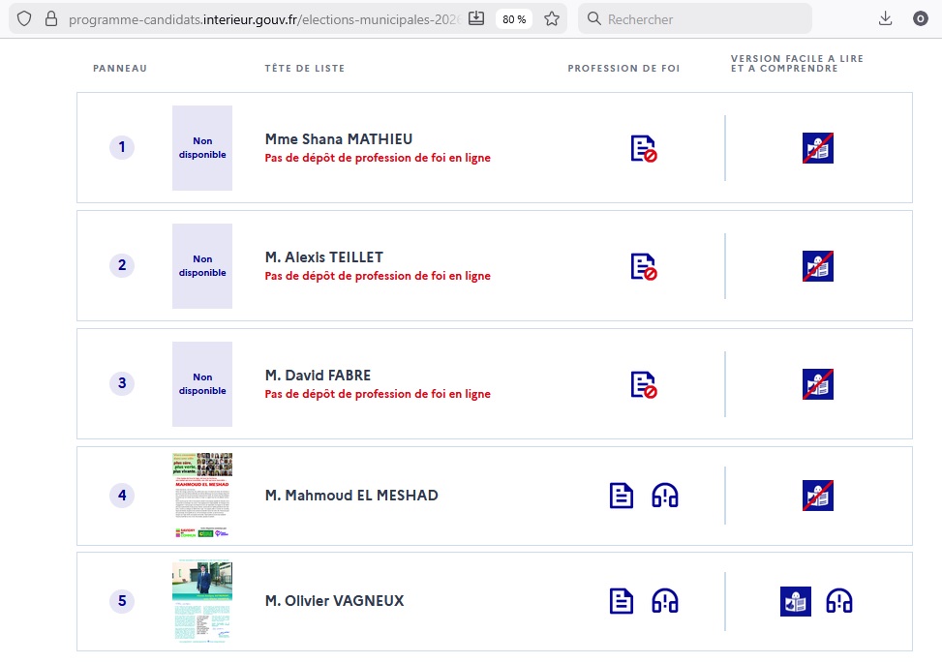Viewport: 942px width, 663px height.
Task: Select the M. Olivier VAGNEUX candidate name
Action: (334, 601)
